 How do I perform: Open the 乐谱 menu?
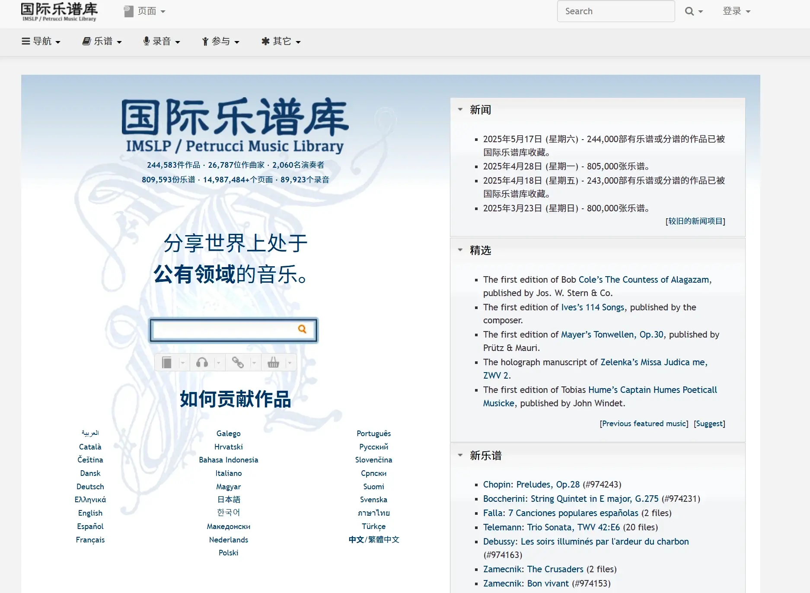click(x=102, y=41)
